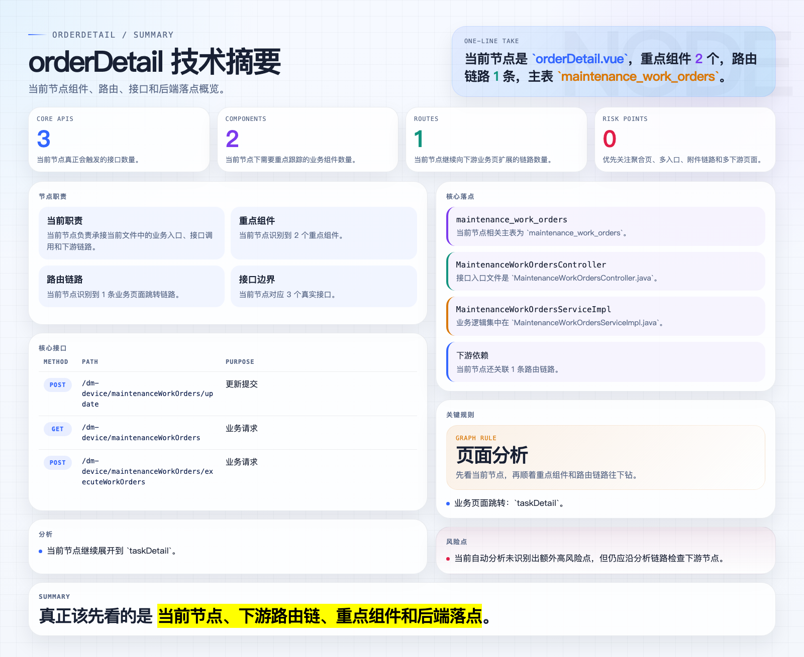
Task: Select the 重点组件 tile
Action: pos(324,233)
